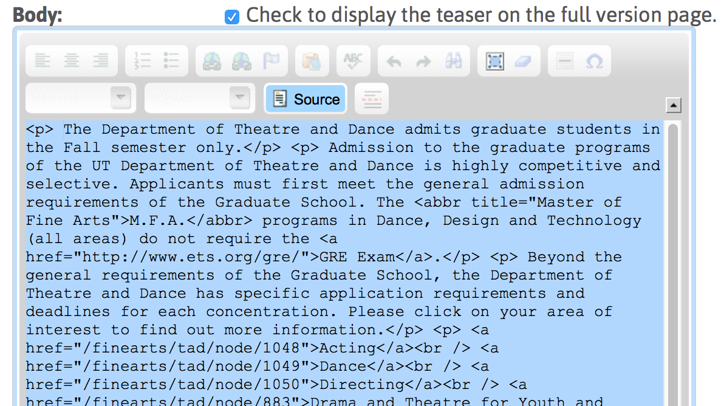Click the scrollbar up arrow

click(x=673, y=105)
